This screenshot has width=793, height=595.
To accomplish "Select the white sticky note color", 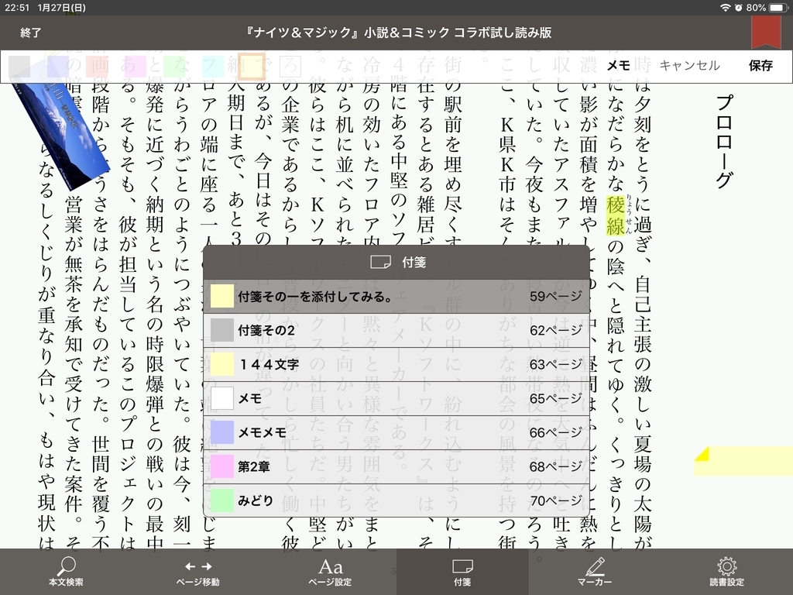I will [x=289, y=66].
